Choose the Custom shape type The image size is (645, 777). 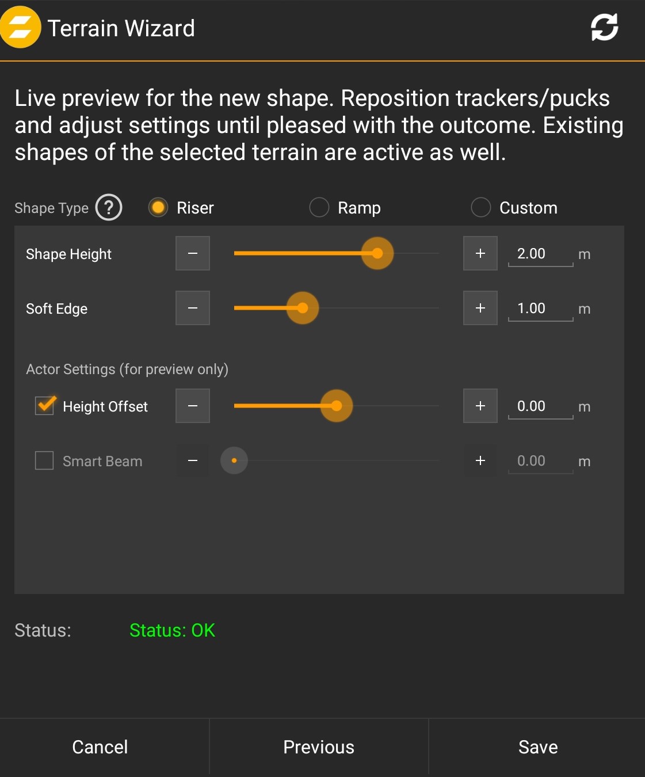tap(481, 207)
